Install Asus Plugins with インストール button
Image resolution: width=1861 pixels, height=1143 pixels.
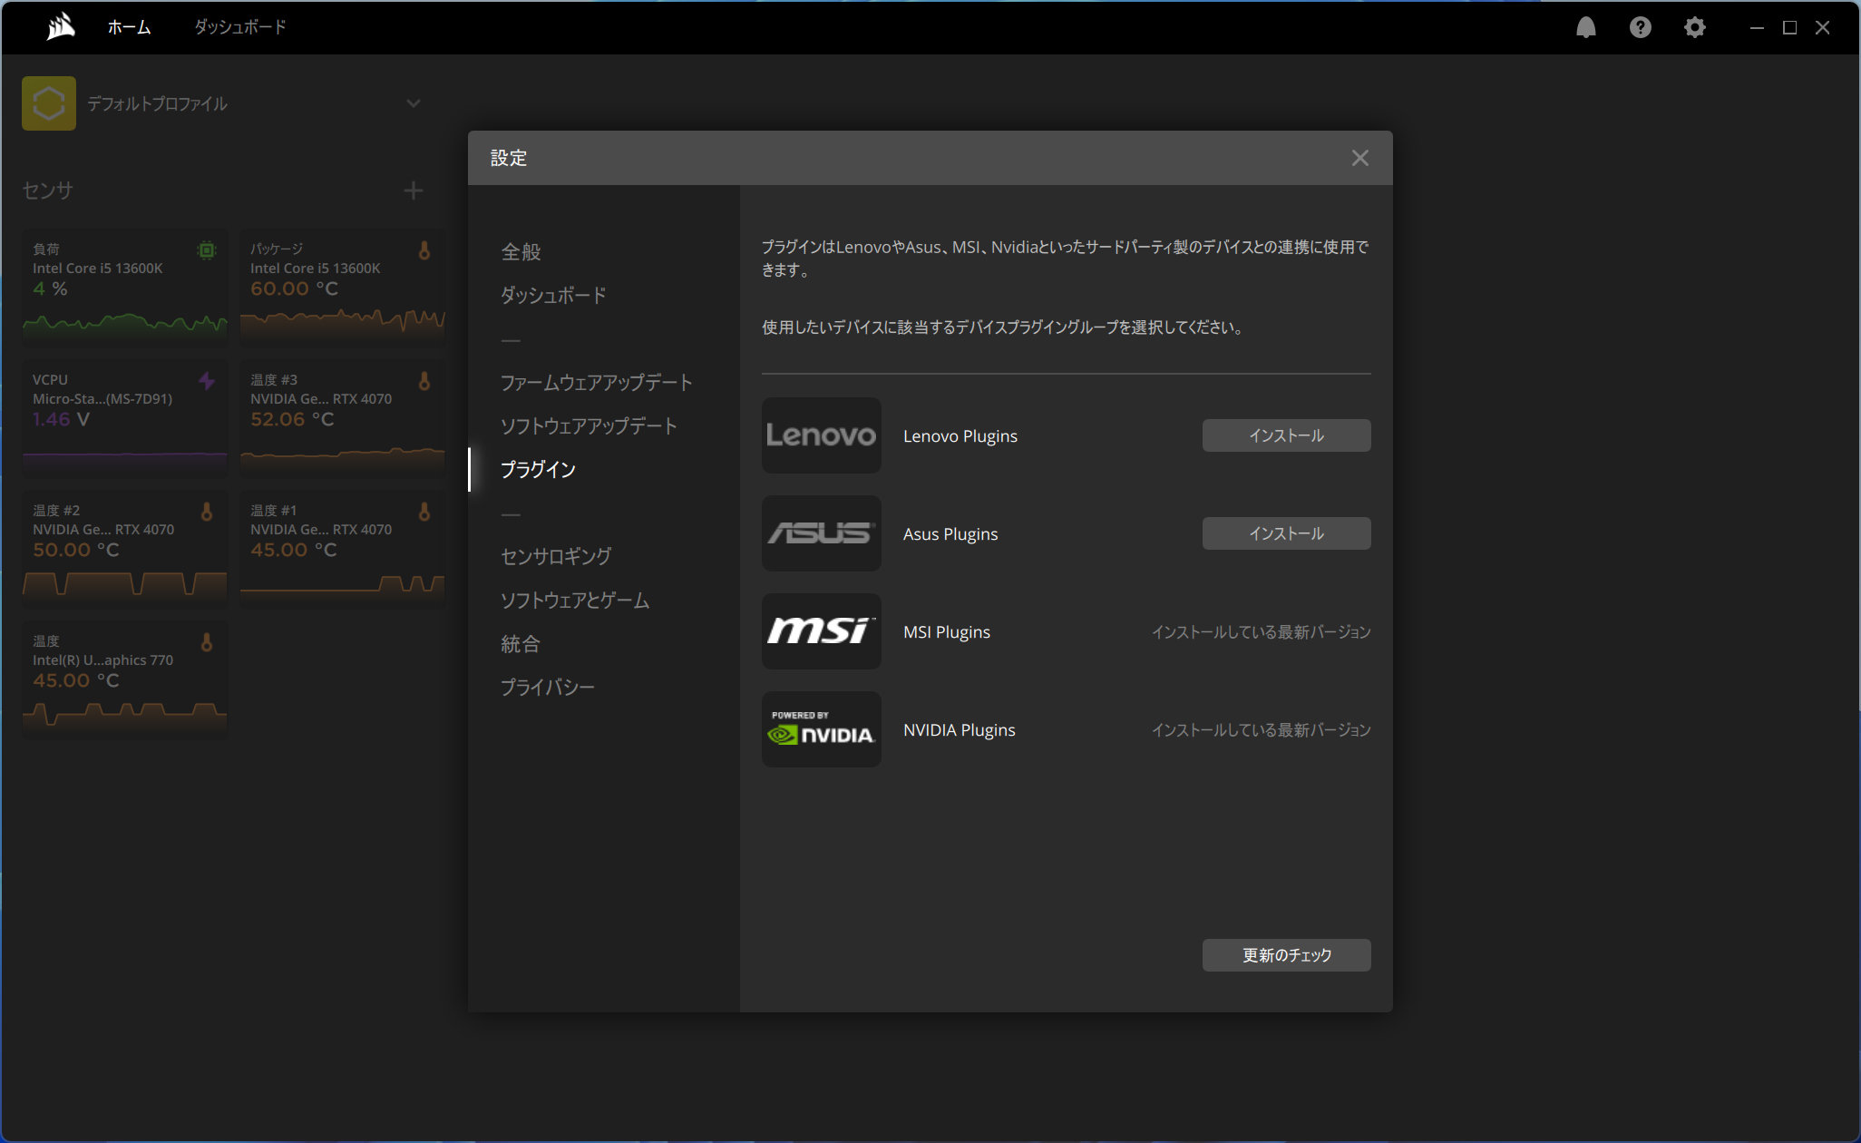(x=1286, y=533)
